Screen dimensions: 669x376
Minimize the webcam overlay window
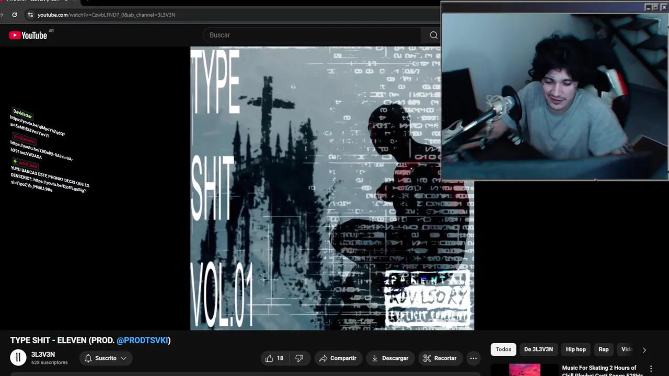pos(648,7)
